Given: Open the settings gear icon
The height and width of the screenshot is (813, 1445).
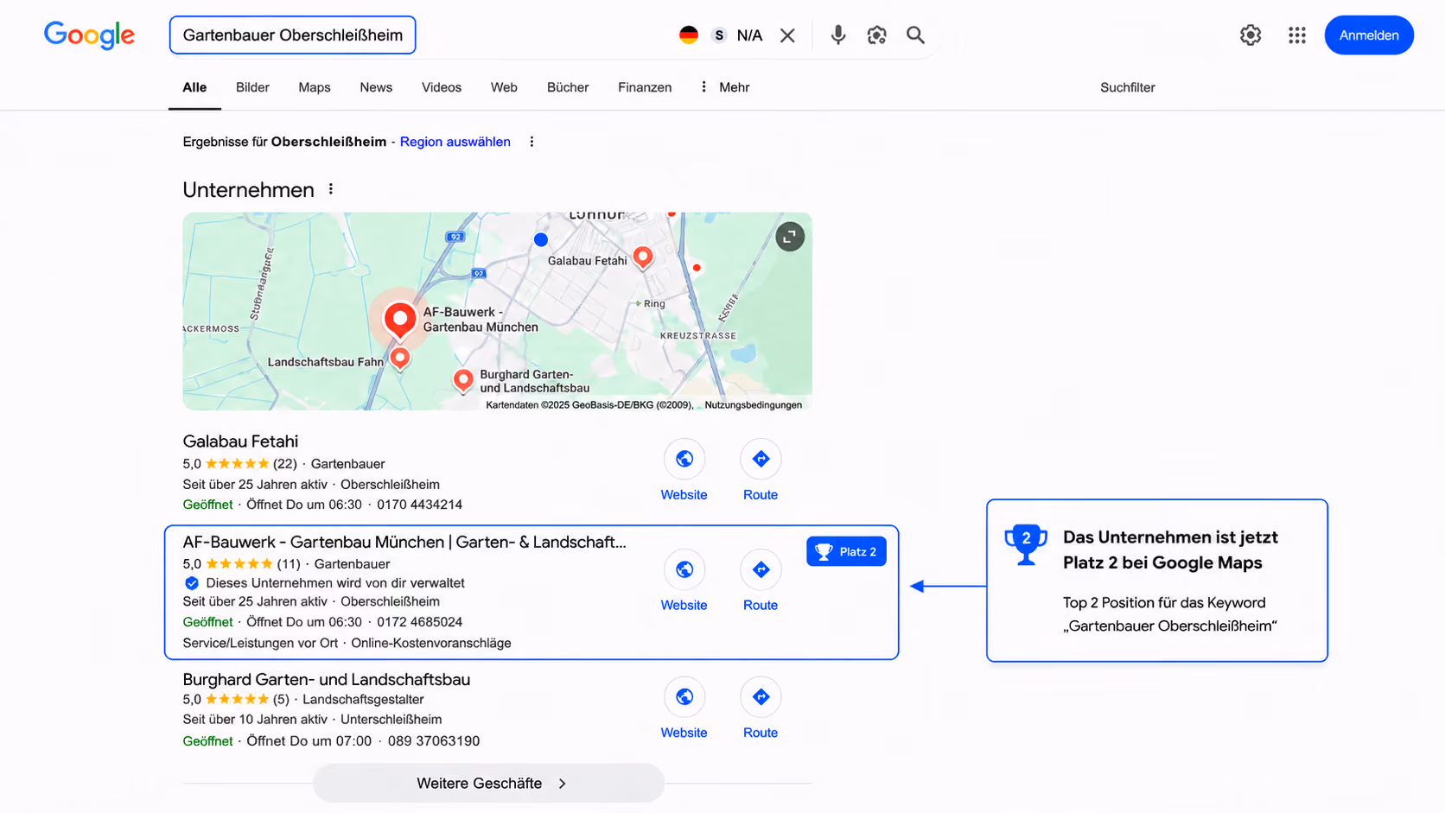Looking at the screenshot, I should point(1251,35).
